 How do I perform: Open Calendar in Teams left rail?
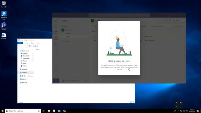(x=56, y=38)
